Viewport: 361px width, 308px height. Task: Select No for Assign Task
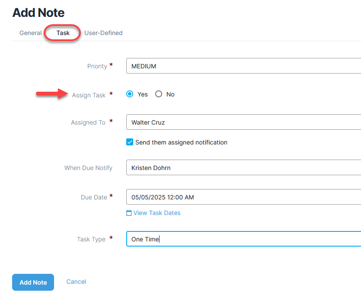pyautogui.click(x=159, y=94)
